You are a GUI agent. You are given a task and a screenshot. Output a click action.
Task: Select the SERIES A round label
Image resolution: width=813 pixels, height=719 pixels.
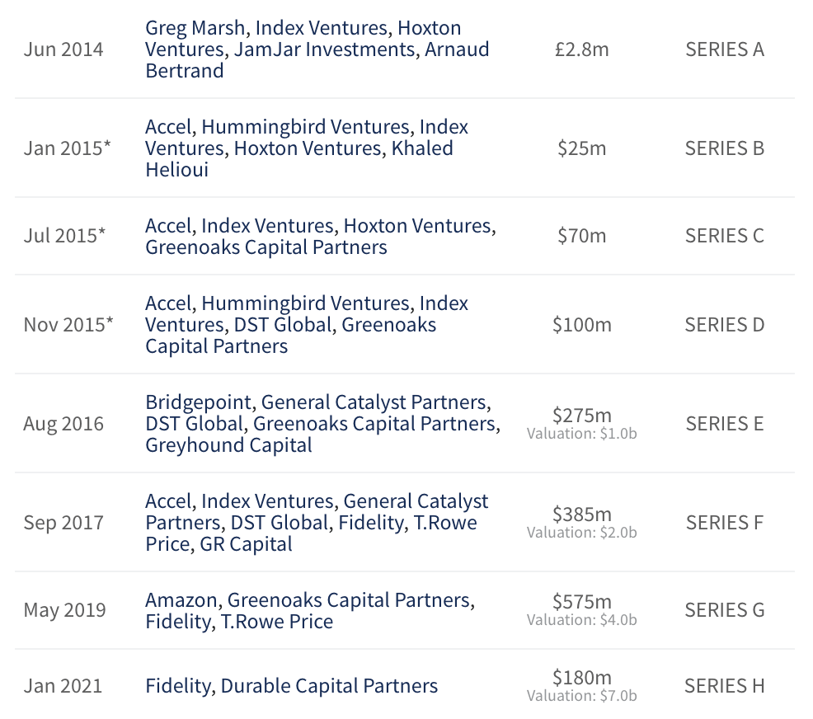click(x=725, y=49)
